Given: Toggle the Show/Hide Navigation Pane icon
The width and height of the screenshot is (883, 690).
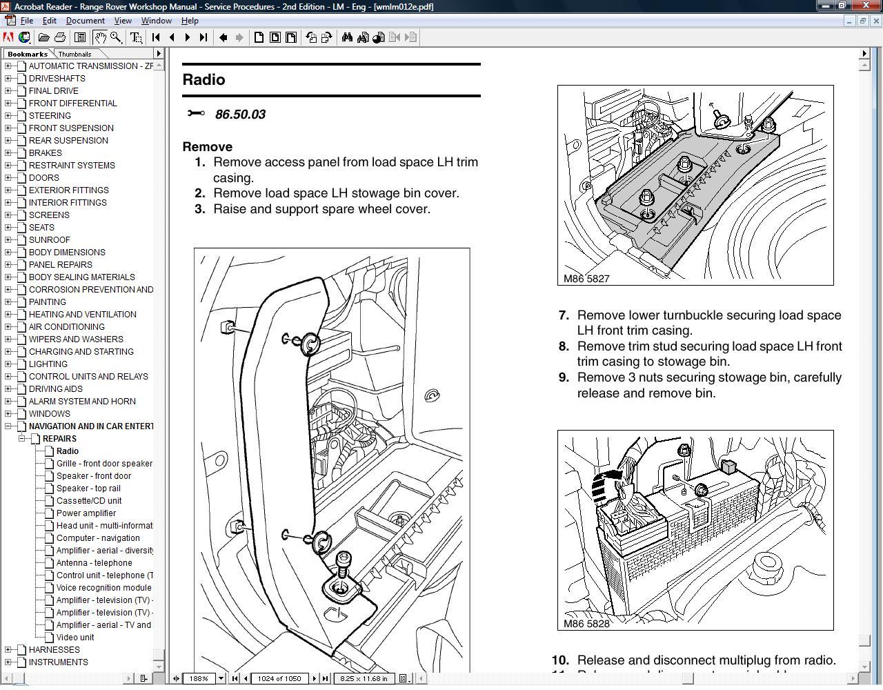Looking at the screenshot, I should 80,37.
